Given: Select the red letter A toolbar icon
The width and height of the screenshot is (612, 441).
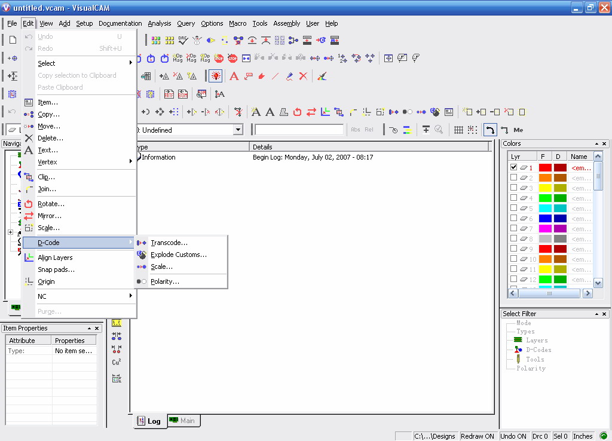Looking at the screenshot, I should [x=234, y=76].
